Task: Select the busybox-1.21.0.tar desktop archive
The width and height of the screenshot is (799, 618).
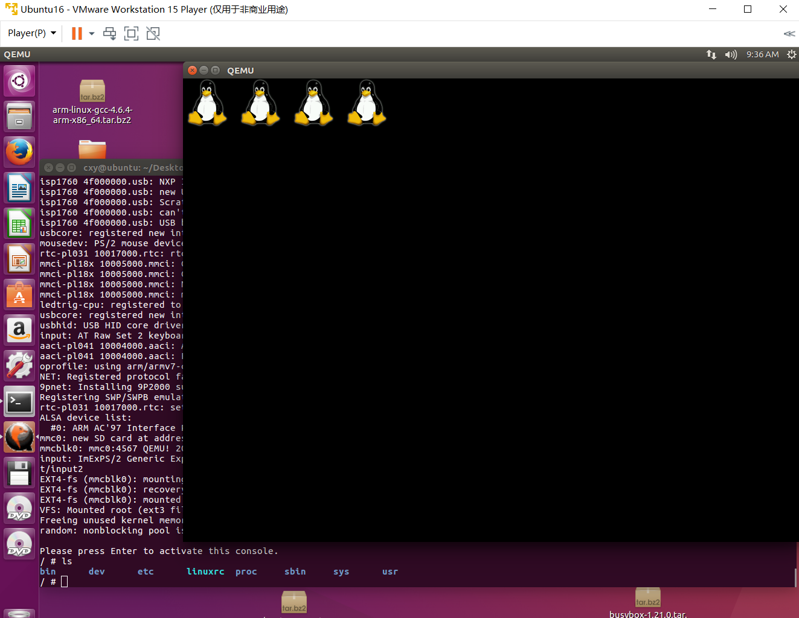Action: (648, 603)
